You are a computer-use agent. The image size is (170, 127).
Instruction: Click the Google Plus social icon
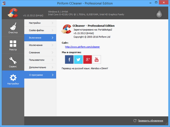[88, 60]
